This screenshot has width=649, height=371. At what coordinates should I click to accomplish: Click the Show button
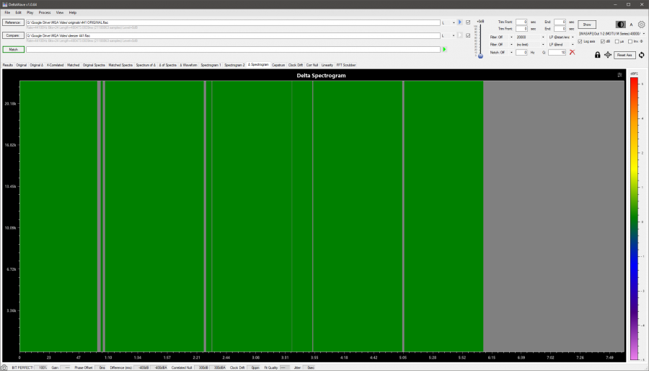tap(587, 24)
